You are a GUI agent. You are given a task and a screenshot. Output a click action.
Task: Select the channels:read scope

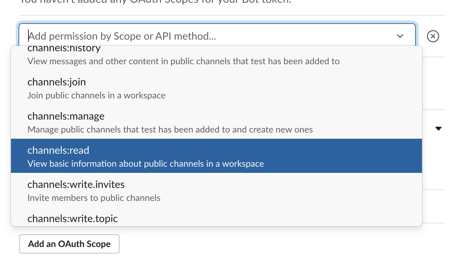(x=58, y=150)
